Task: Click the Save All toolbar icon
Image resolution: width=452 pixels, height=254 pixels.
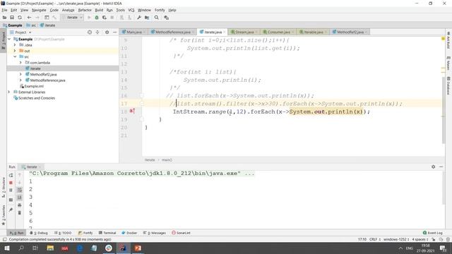Action: pyautogui.click(x=12, y=18)
